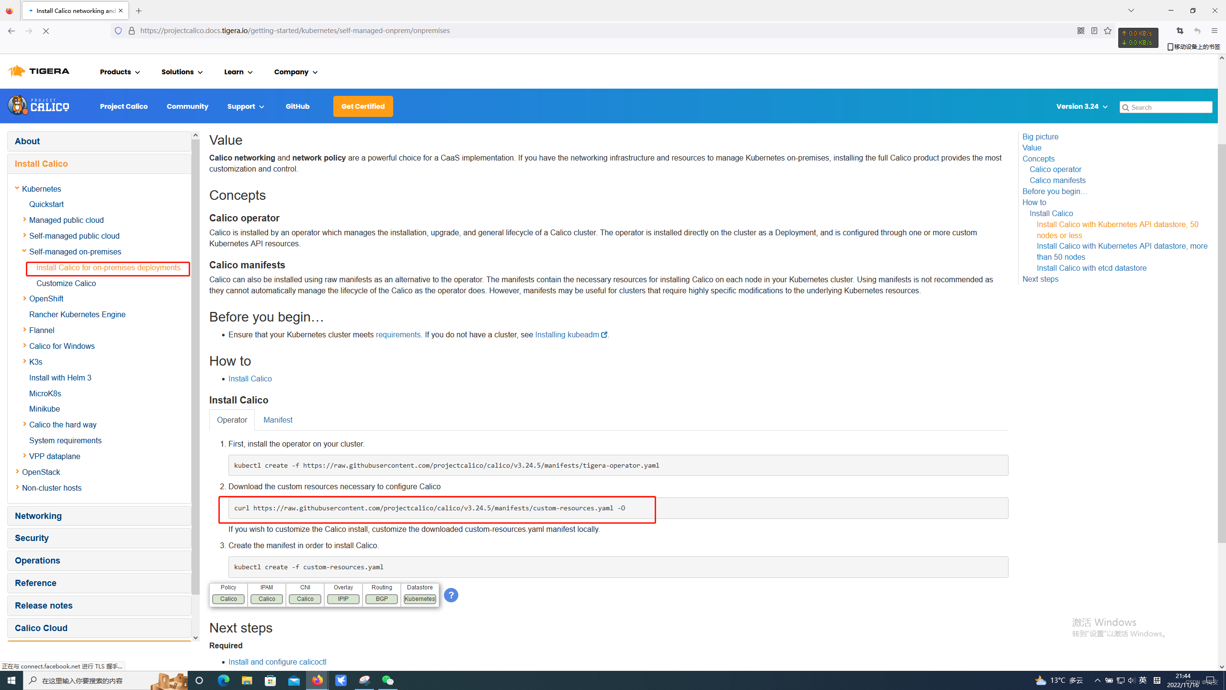1226x690 pixels.
Task: Click the blue help question mark icon
Action: (x=451, y=595)
